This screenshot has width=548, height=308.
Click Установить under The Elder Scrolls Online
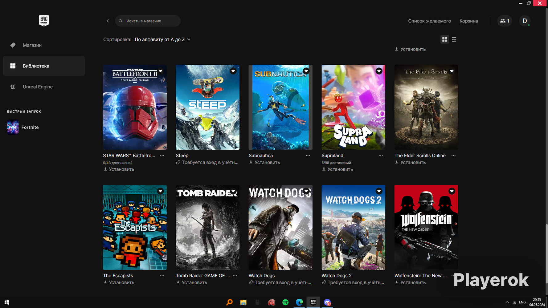pos(410,162)
